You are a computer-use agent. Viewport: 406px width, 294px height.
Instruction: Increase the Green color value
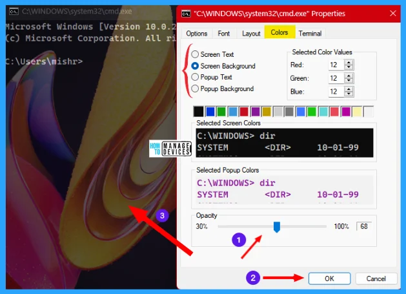(x=349, y=76)
